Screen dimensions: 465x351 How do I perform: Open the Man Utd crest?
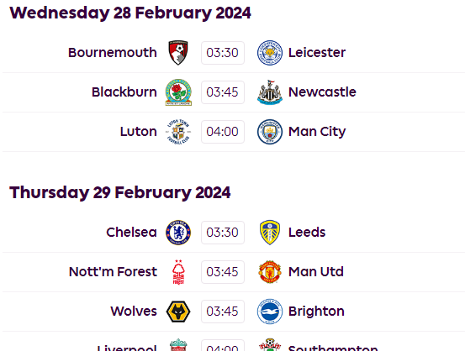[x=270, y=272]
